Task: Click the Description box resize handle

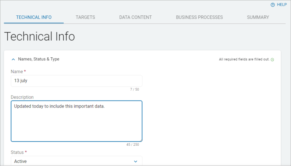Action: tap(141, 140)
